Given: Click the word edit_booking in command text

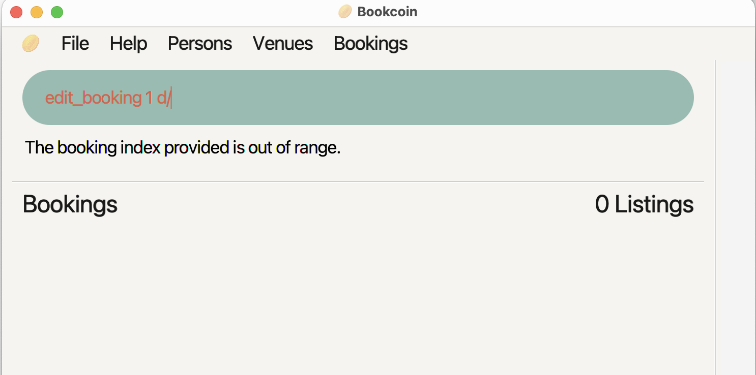Looking at the screenshot, I should tap(94, 98).
